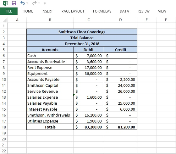Select column F header

pyautogui.click(x=166, y=20)
